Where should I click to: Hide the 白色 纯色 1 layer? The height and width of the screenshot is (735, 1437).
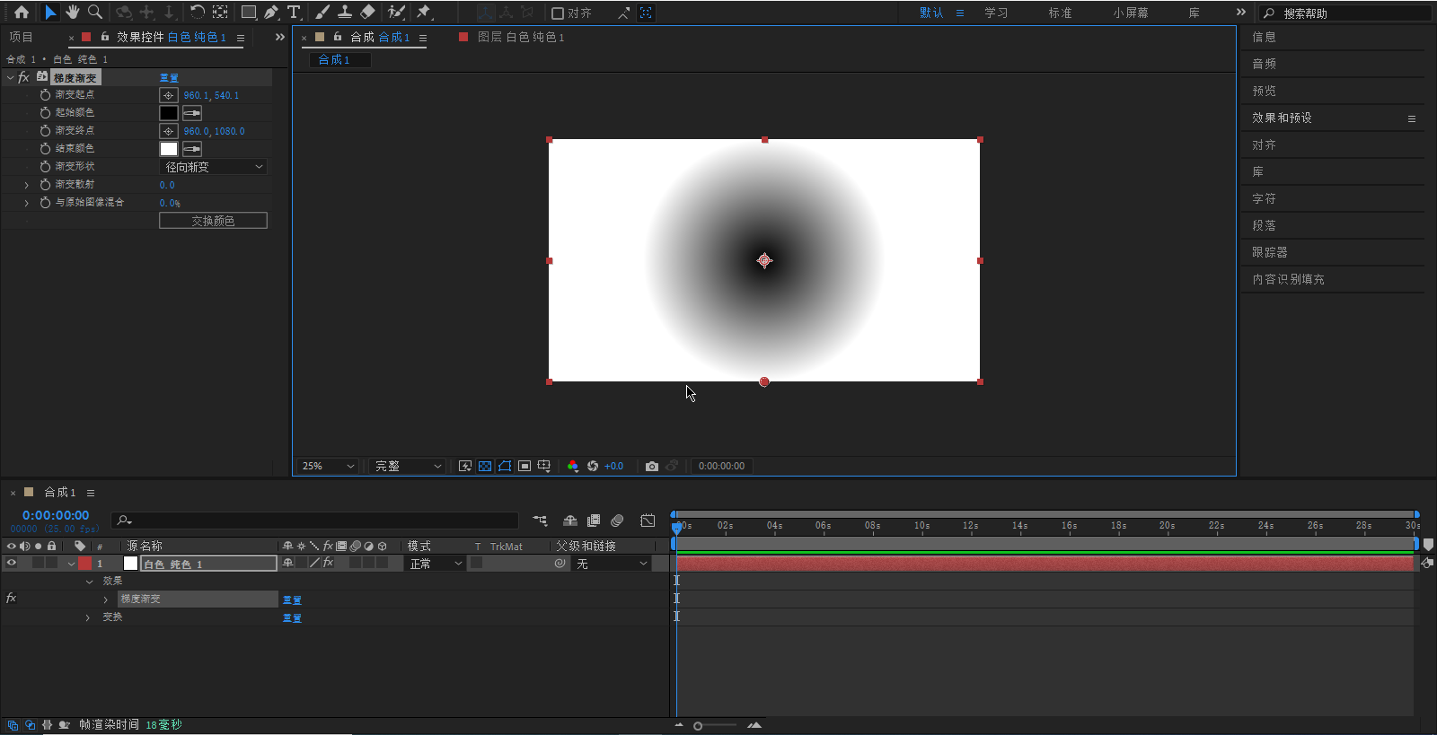pos(12,564)
